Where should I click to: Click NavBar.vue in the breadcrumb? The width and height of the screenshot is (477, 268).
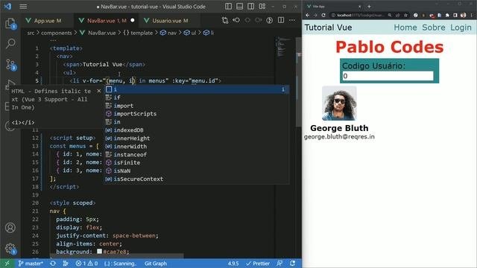101,33
